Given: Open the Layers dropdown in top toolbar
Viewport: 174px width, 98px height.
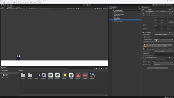Looking at the screenshot, I should click(162, 5).
